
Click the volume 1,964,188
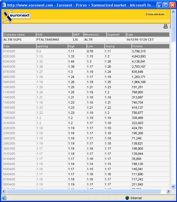[x=139, y=82]
